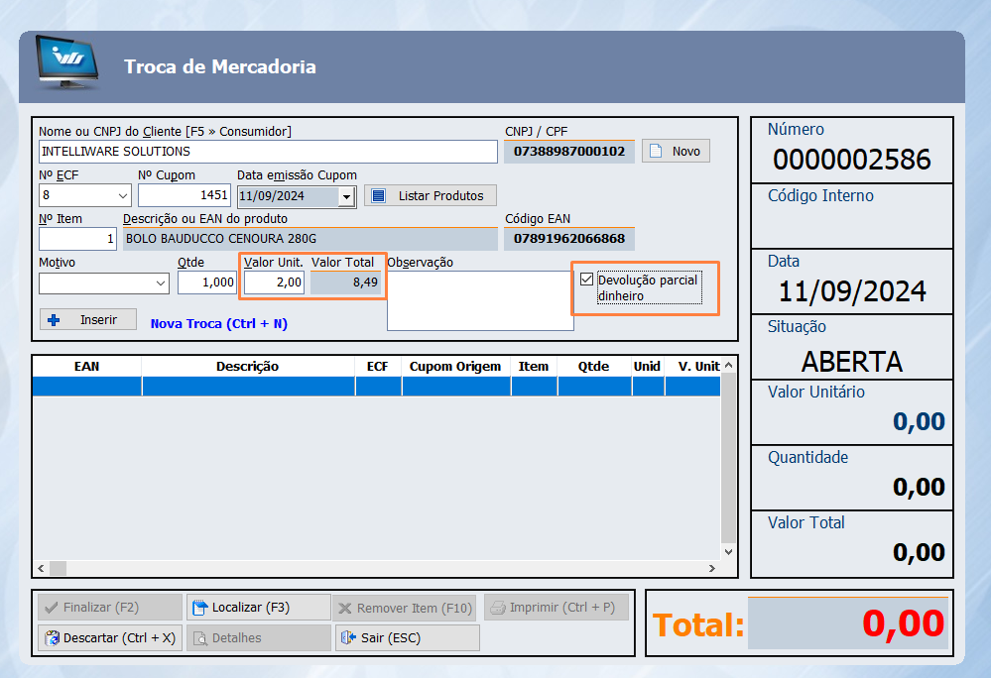Open the Data emissão Cupom date picker
This screenshot has height=678, width=991.
pyautogui.click(x=345, y=196)
